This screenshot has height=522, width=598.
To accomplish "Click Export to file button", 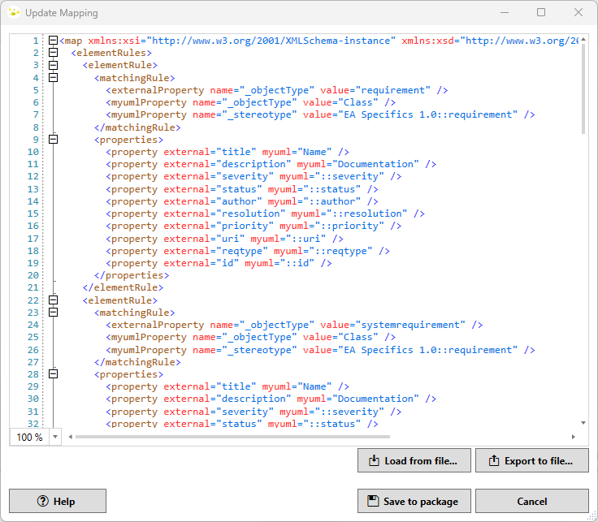I will coord(531,461).
